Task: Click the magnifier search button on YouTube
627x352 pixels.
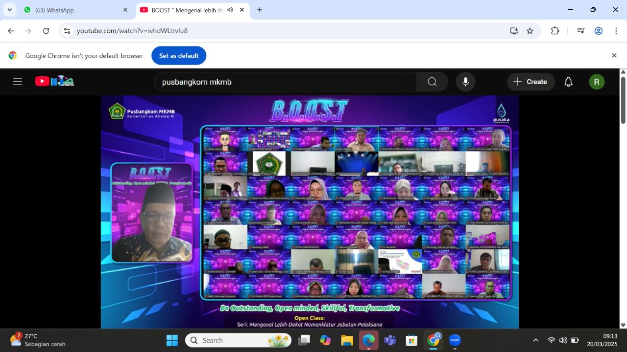Action: point(432,82)
